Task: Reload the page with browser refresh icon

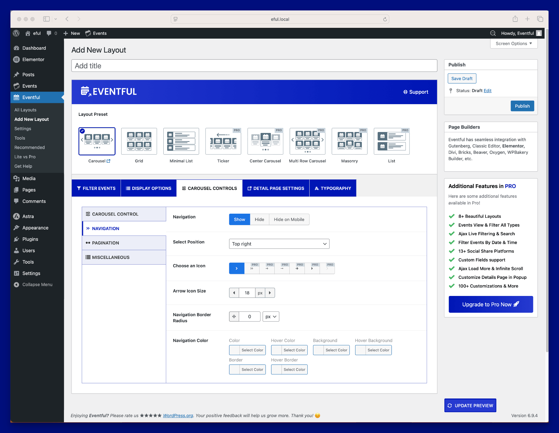Action: [x=385, y=19]
